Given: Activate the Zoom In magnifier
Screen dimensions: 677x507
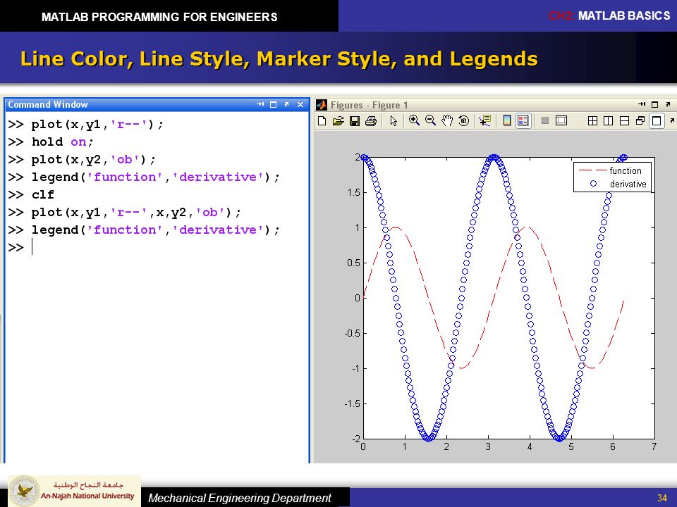Looking at the screenshot, I should (x=414, y=120).
